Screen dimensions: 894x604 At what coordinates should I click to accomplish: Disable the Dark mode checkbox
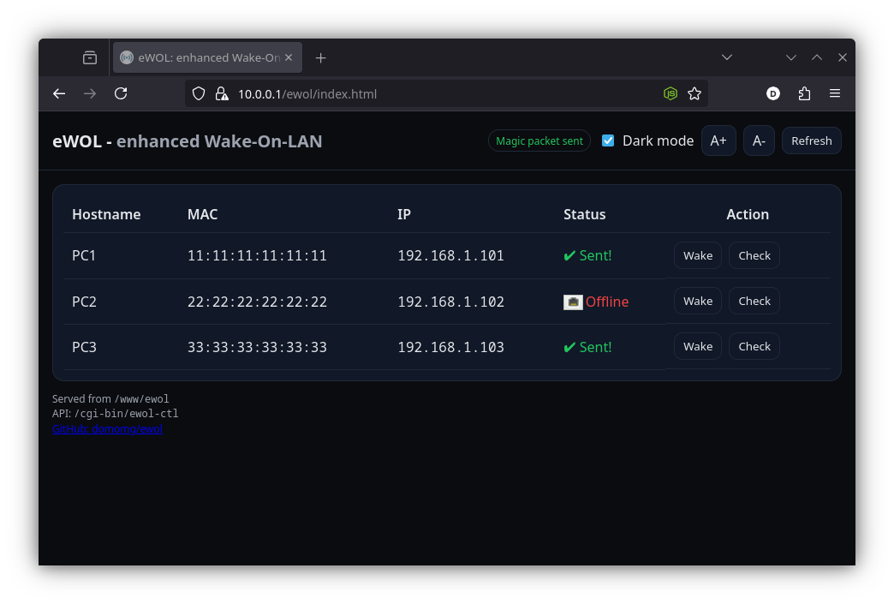coord(608,141)
